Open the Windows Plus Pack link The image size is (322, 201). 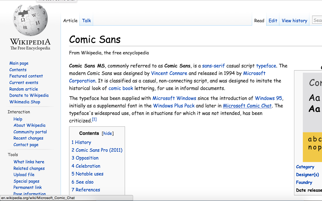[x=174, y=106]
